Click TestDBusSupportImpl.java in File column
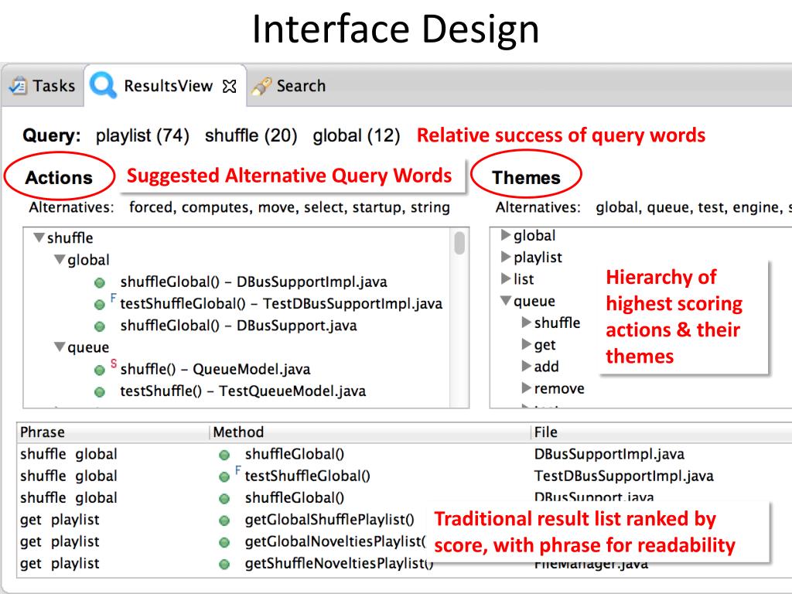Viewport: 792px width, 594px height. 624,476
